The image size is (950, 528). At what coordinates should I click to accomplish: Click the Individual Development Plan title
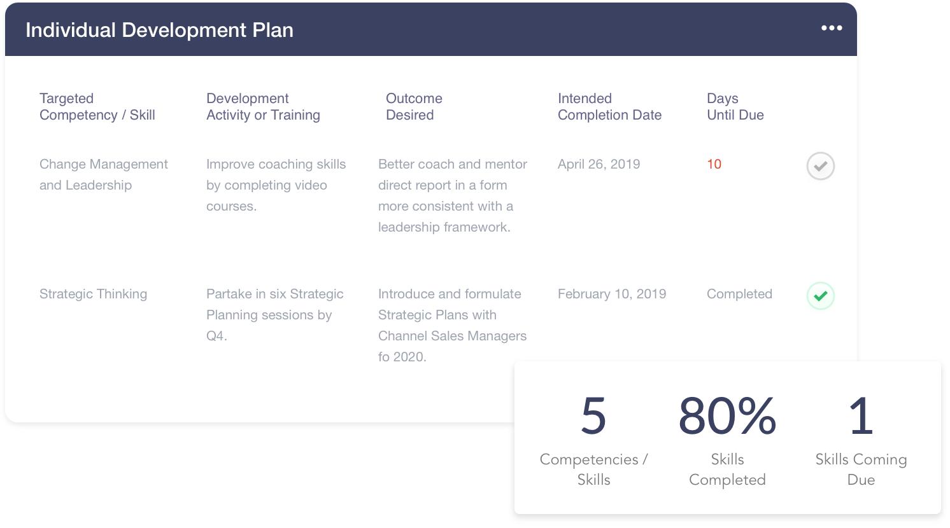click(x=159, y=30)
